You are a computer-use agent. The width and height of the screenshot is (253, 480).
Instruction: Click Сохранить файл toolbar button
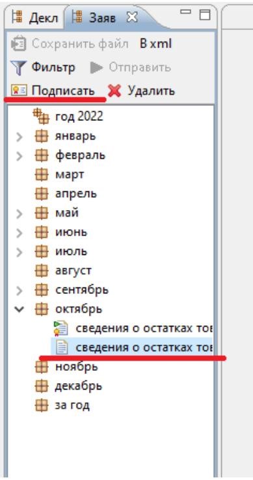click(70, 44)
